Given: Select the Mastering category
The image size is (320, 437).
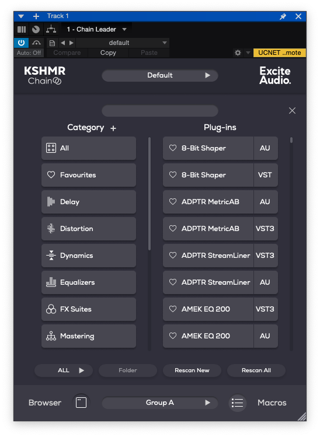Looking at the screenshot, I should [x=89, y=336].
